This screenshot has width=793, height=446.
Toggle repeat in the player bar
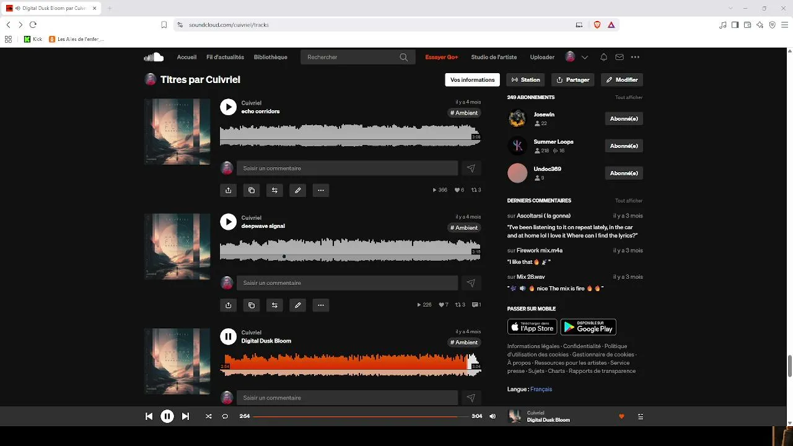pyautogui.click(x=225, y=416)
